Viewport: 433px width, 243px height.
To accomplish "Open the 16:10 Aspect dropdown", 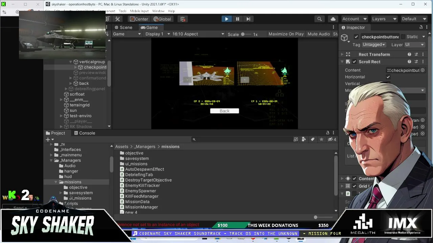I will 198,34.
